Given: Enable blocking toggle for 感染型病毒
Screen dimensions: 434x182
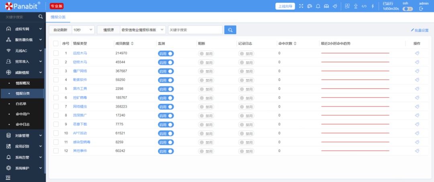Looking at the screenshot, I should pos(206,142).
